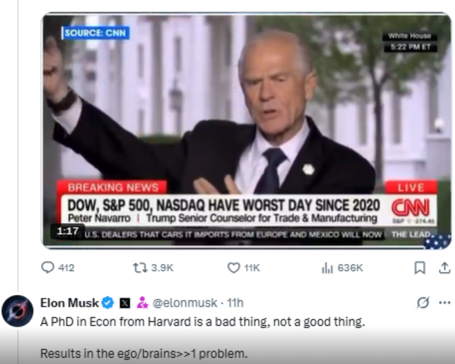455x364 pixels.
Task: Play the CNN Peter Navarro video
Action: click(246, 129)
